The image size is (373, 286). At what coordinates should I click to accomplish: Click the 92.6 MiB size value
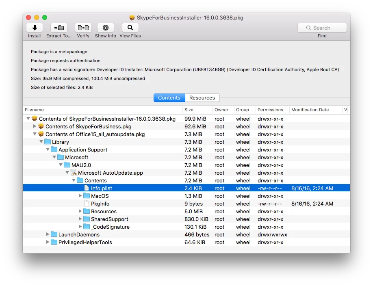coord(195,126)
